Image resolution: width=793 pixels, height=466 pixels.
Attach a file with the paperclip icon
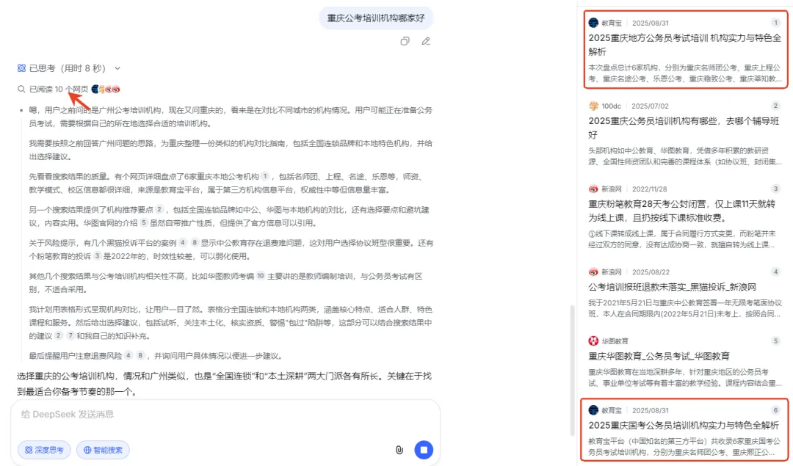pyautogui.click(x=399, y=450)
